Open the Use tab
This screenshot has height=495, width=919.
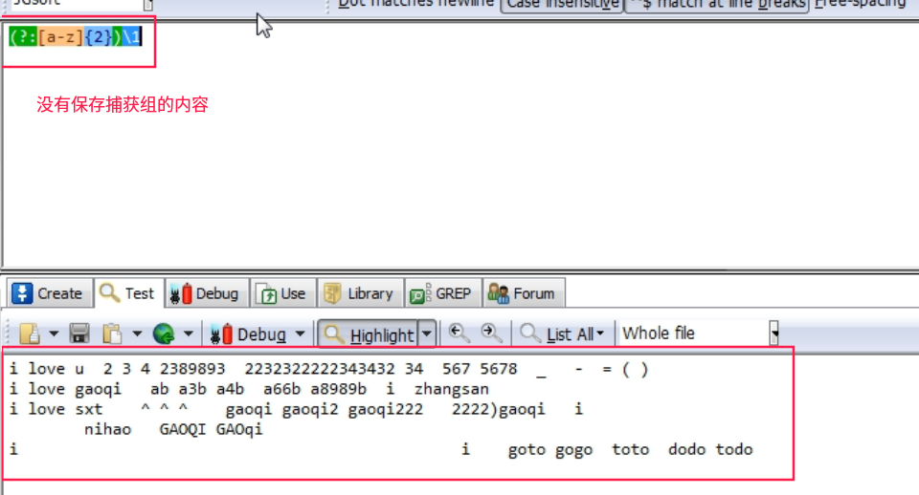[282, 293]
